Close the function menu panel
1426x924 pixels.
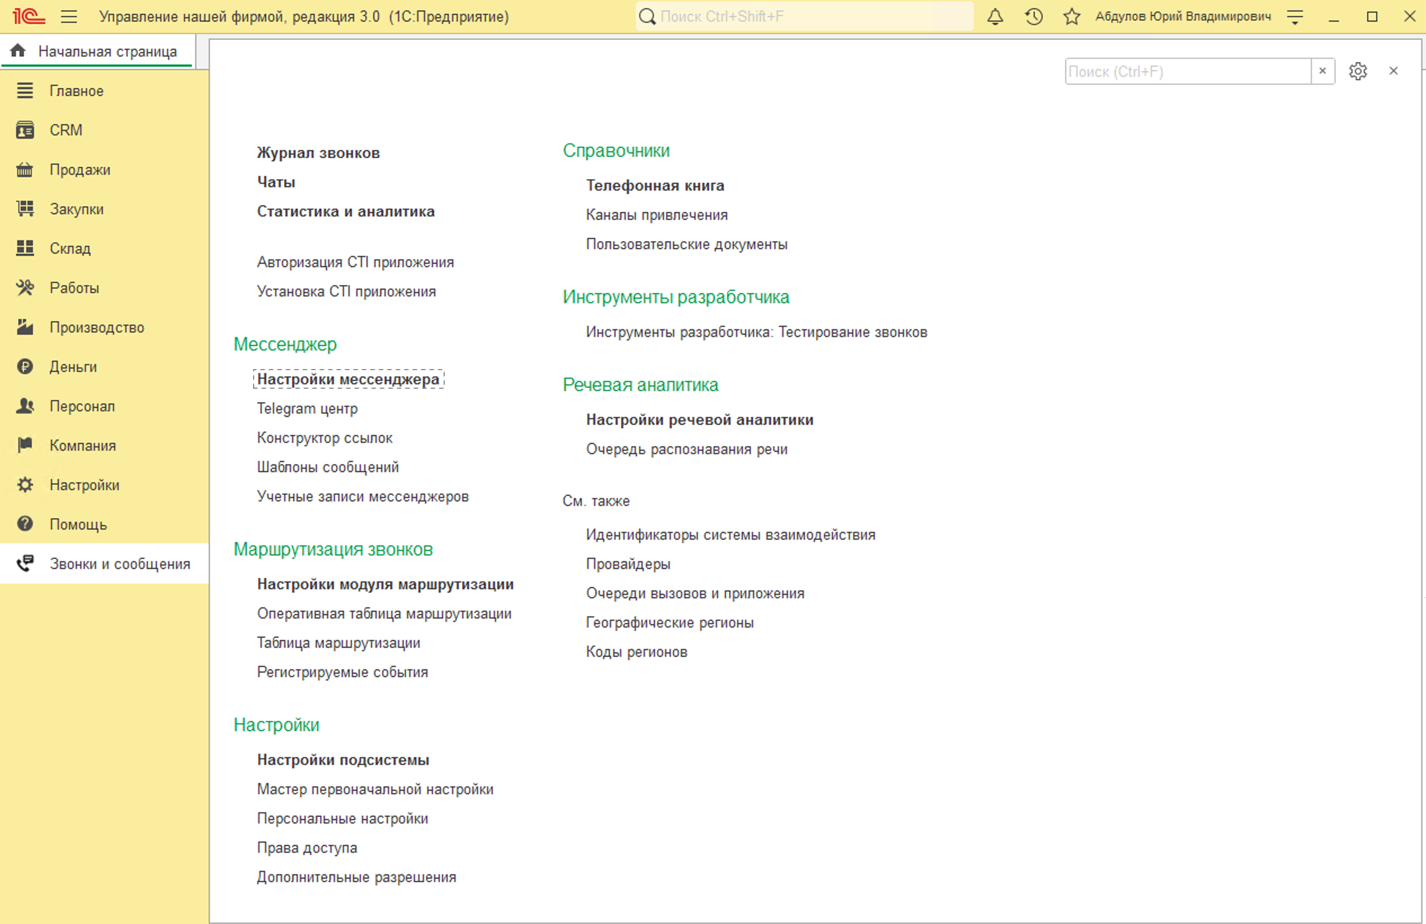click(x=1394, y=71)
